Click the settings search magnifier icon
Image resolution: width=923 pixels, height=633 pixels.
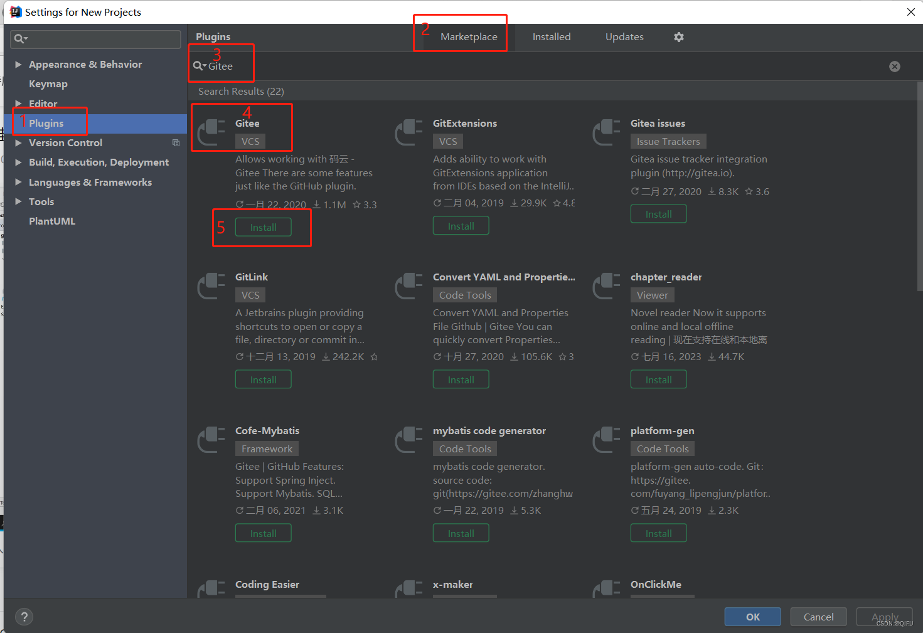point(21,39)
